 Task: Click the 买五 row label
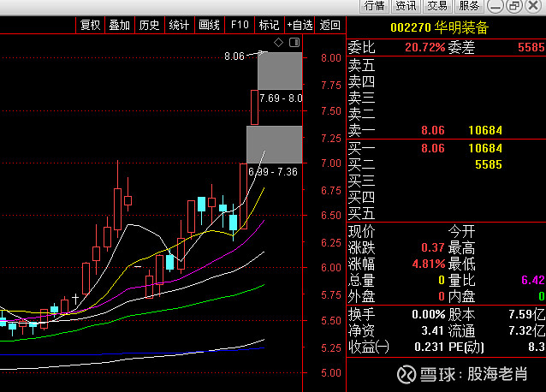(x=361, y=213)
